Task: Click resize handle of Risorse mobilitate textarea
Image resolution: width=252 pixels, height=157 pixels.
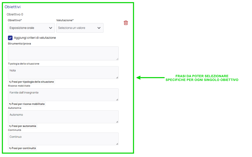Action: (117, 99)
